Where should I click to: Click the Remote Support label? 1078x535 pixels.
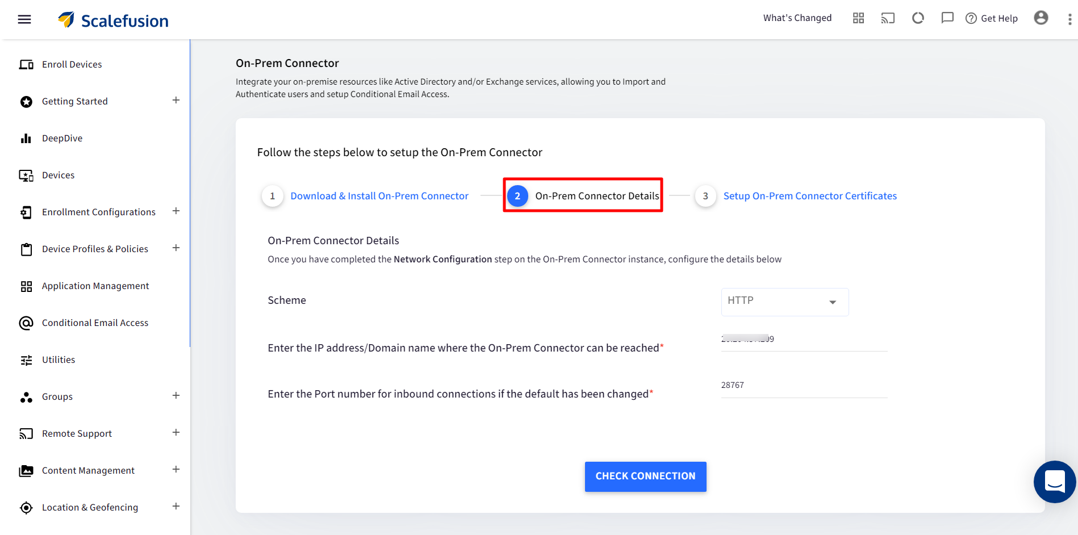(x=77, y=433)
